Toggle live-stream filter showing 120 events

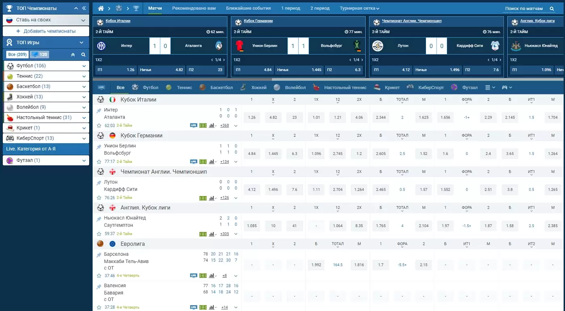[40, 54]
